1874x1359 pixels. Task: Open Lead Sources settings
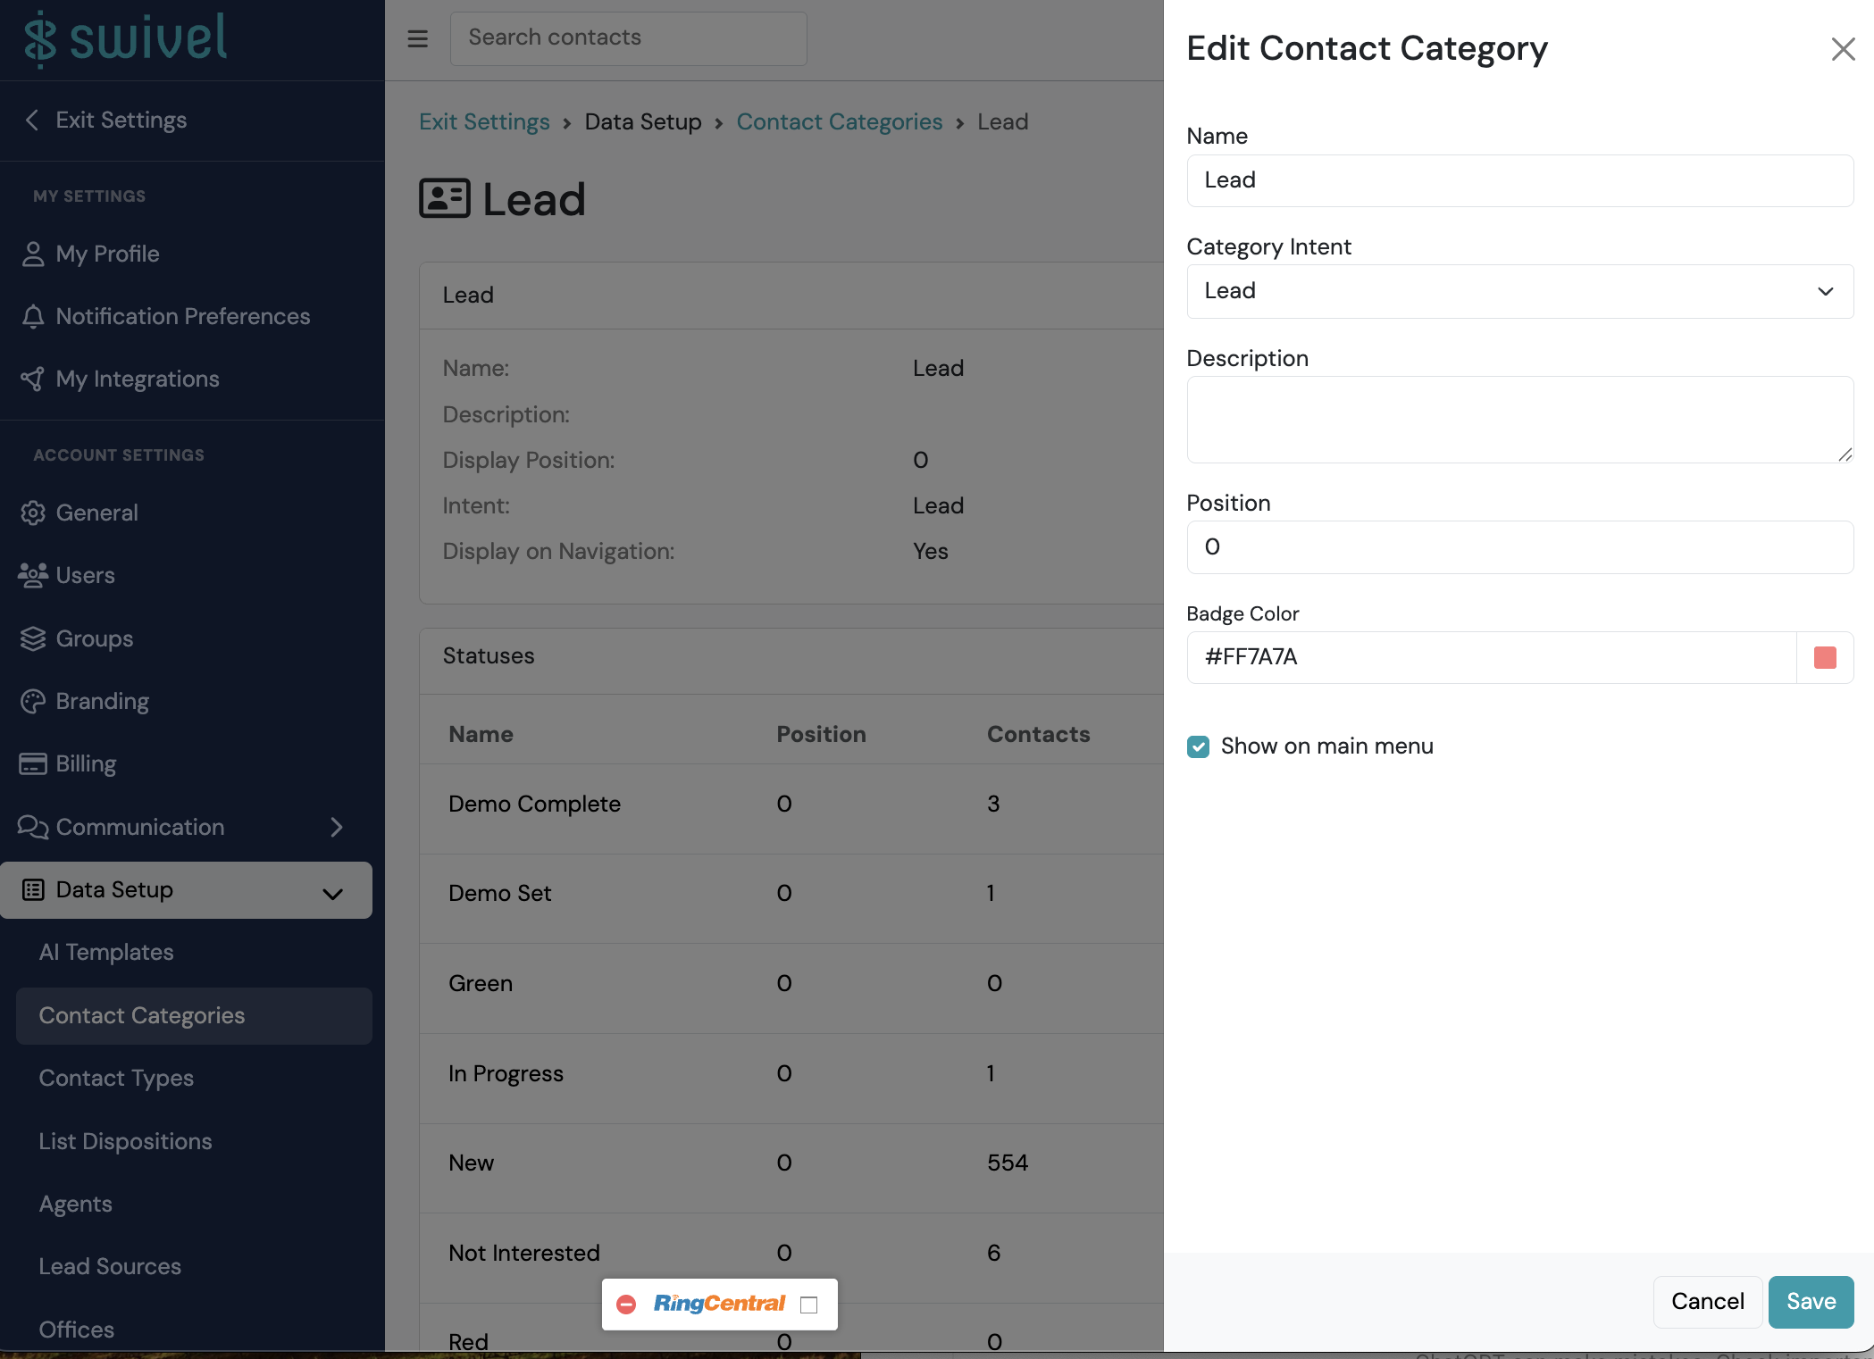pos(110,1267)
